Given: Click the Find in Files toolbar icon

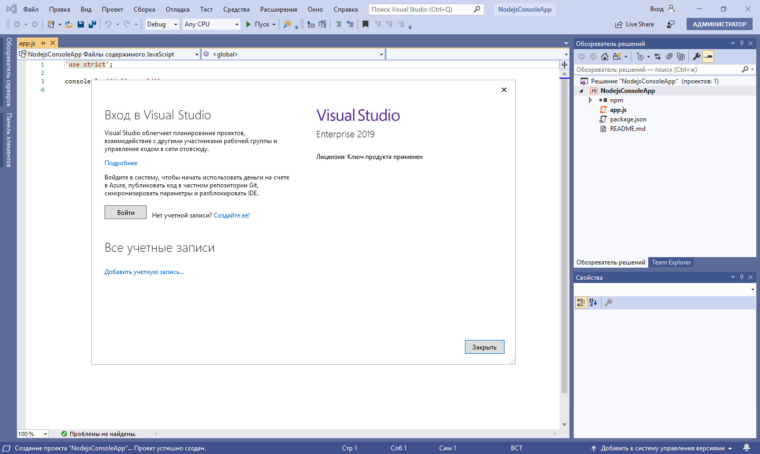Looking at the screenshot, I should [287, 24].
